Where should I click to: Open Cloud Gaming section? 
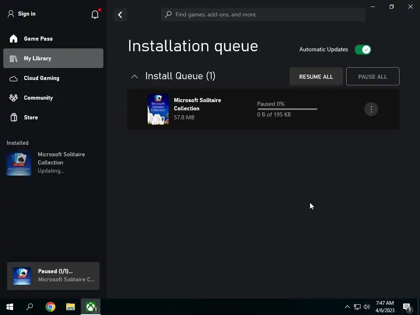click(53, 78)
